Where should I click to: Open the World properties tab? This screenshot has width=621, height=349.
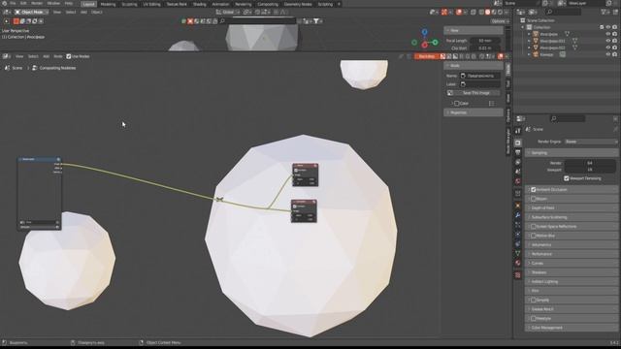(x=517, y=181)
